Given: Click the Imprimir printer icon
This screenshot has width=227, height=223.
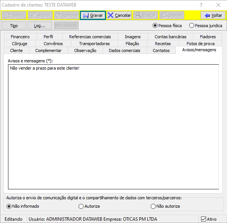Looking at the screenshot, I should (x=164, y=15).
